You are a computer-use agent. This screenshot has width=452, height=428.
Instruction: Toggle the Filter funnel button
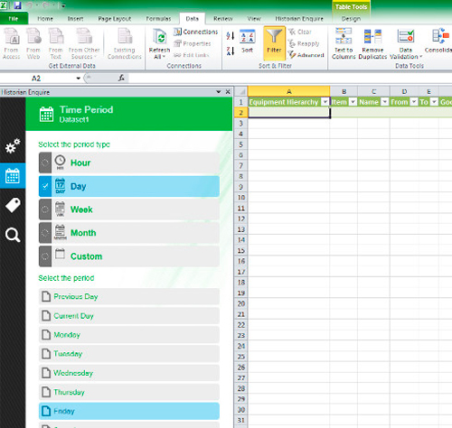pos(274,42)
